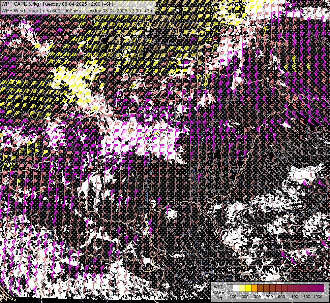
Task: Select the orange 400–500 J/kg legend swatch
Action: click(254, 288)
